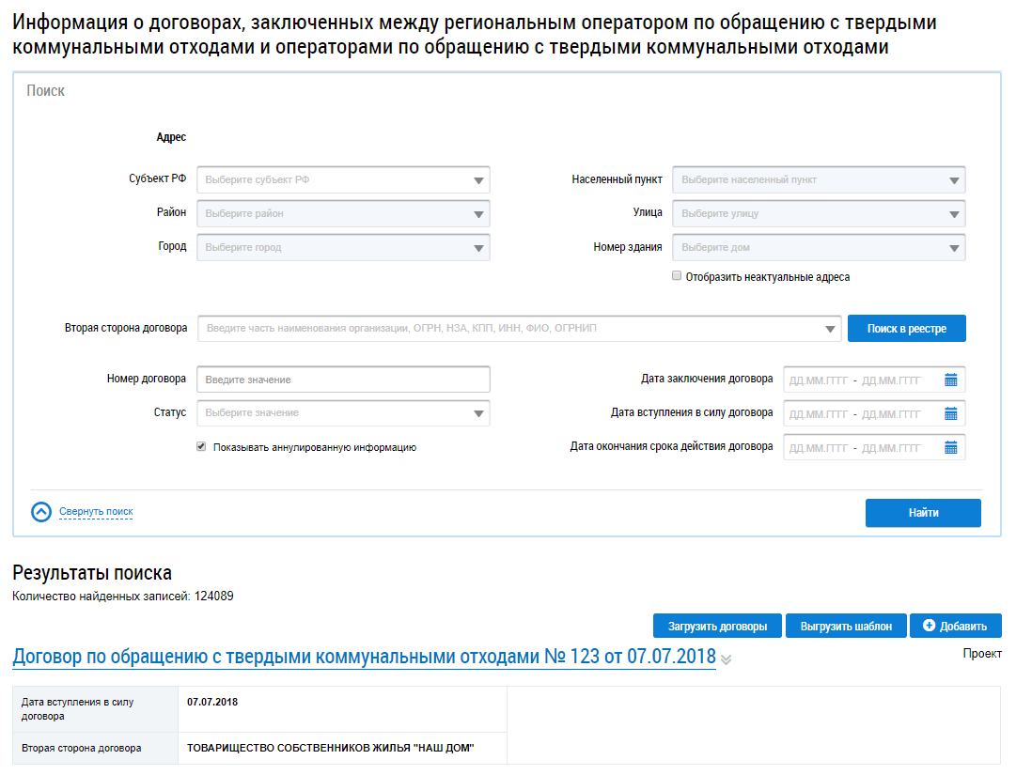Expand contract details chevron beside № 123 title
1016x775 pixels.
726,659
